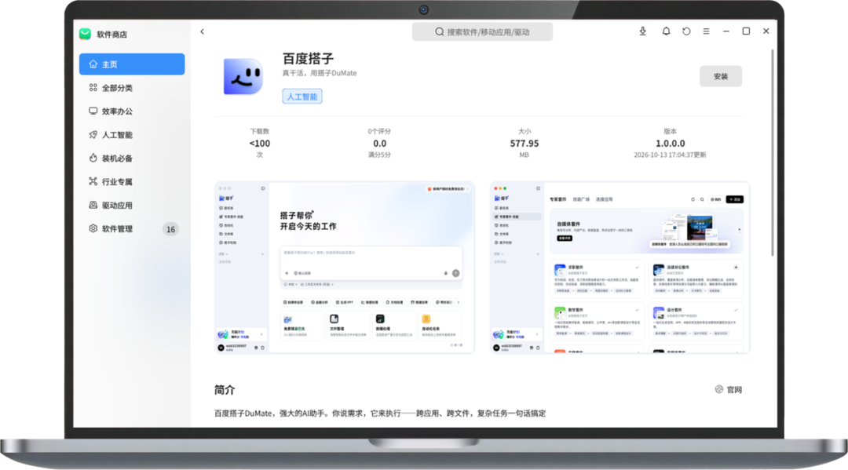Select 主页 in the sidebar
Viewport: 848px width, 470px height.
point(132,64)
